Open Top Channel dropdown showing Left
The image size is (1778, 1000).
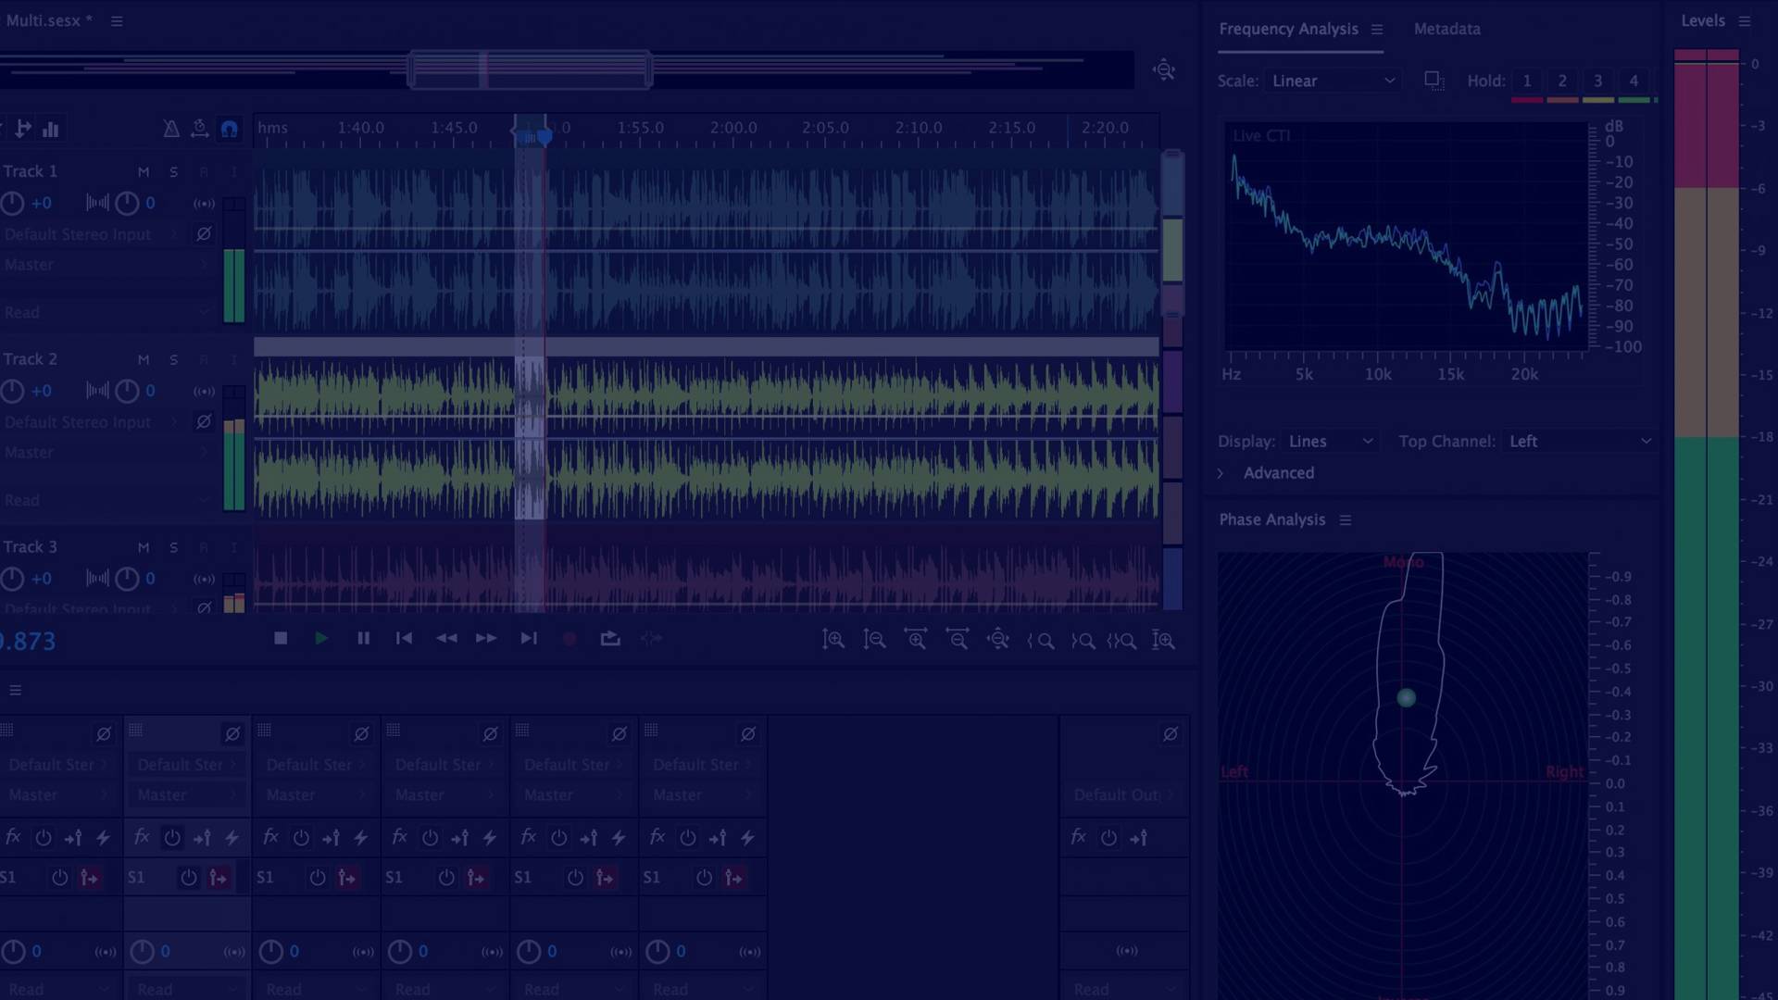click(x=1579, y=442)
